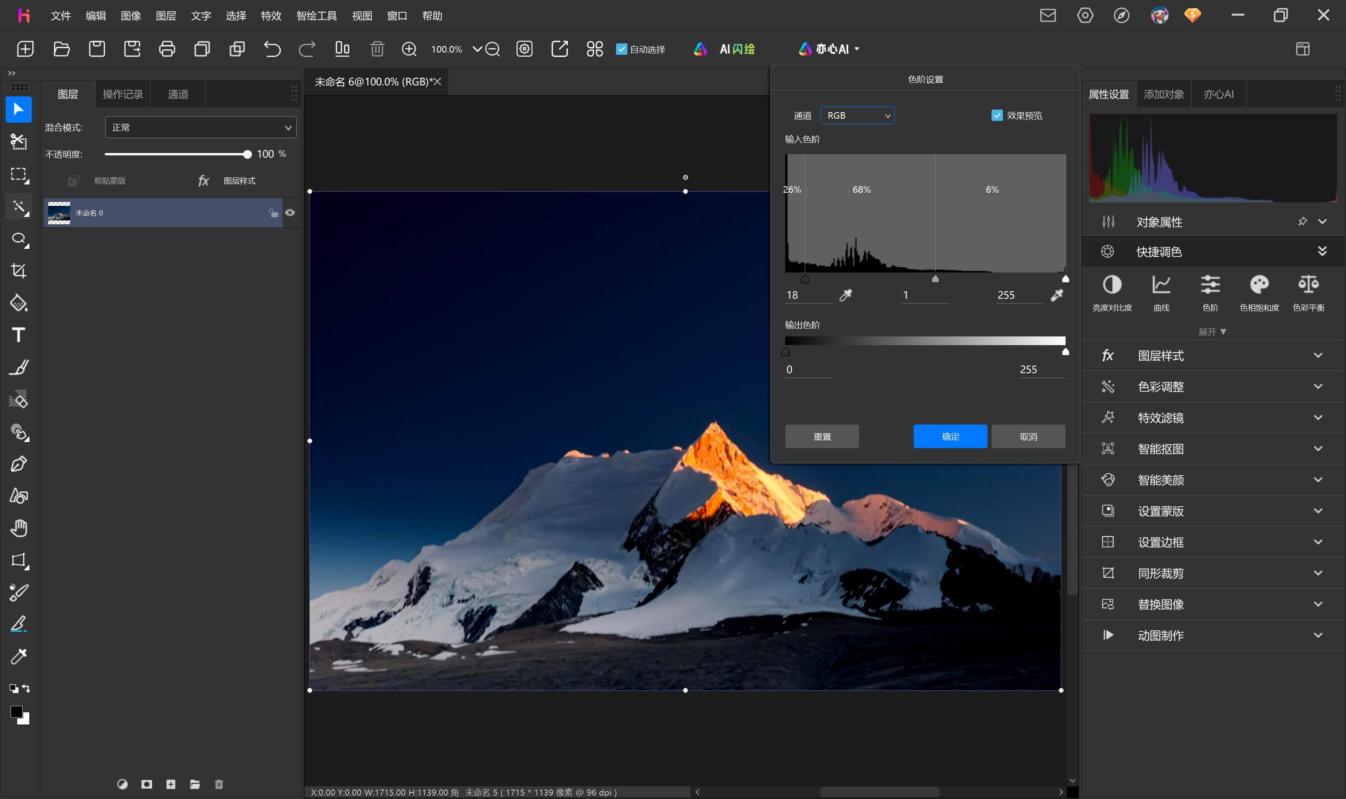This screenshot has height=799, width=1346.
Task: Toggle the 效果预览 preview checkbox
Action: pos(997,115)
